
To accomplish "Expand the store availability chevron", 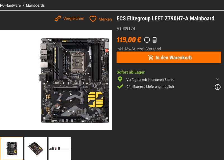I will tap(218, 79).
